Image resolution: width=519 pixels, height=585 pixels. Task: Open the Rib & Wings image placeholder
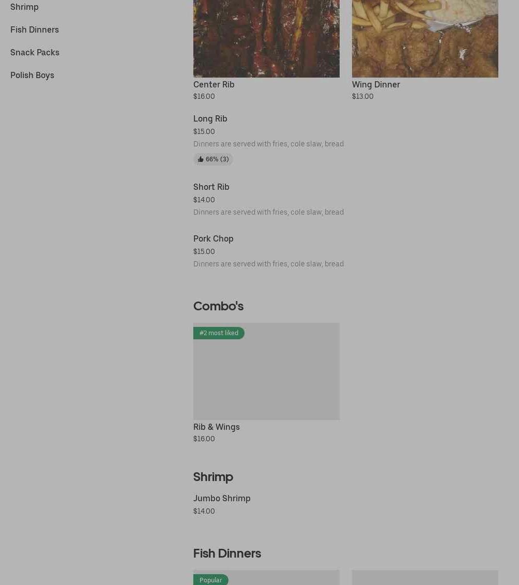266,378
